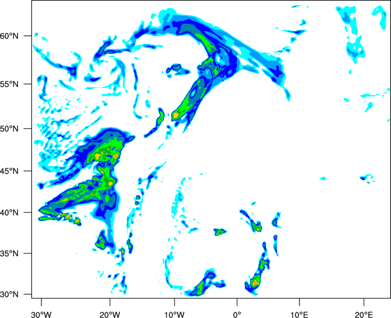The height and width of the screenshot is (318, 391).
Task: Click the 20°W longitude label
Action: pyautogui.click(x=110, y=315)
